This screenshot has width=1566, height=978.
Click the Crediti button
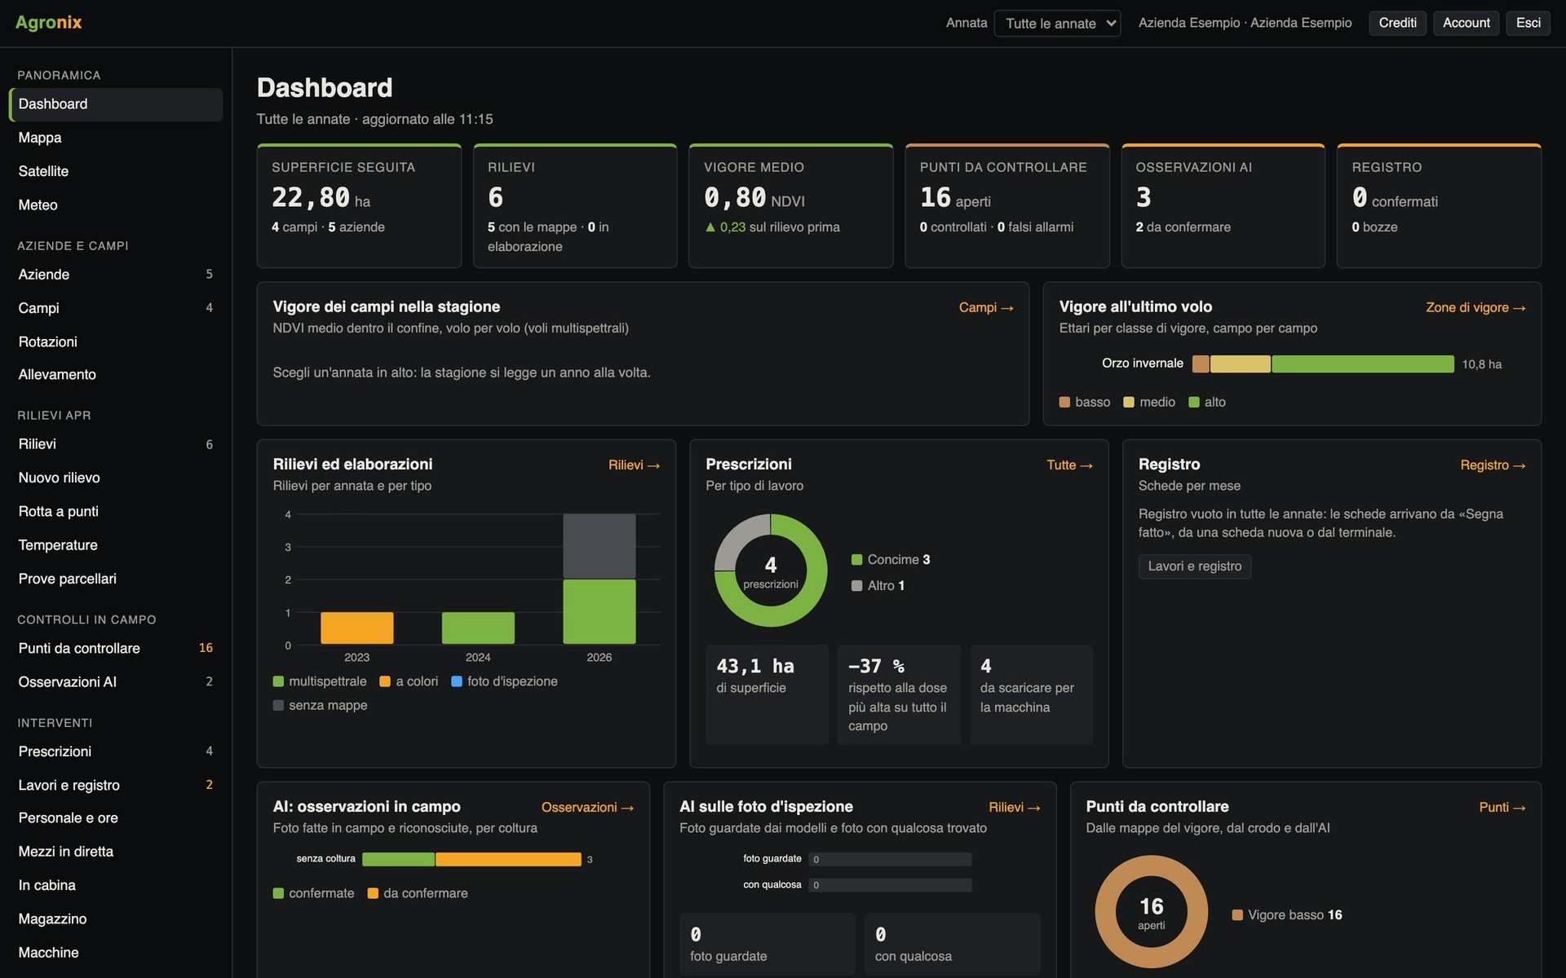(x=1397, y=23)
